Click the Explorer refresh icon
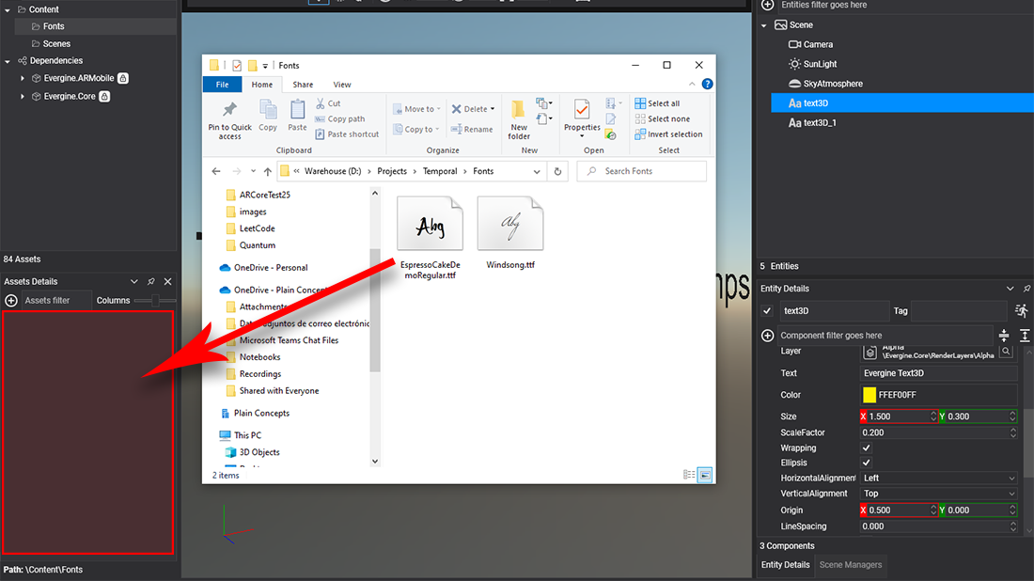 click(558, 171)
